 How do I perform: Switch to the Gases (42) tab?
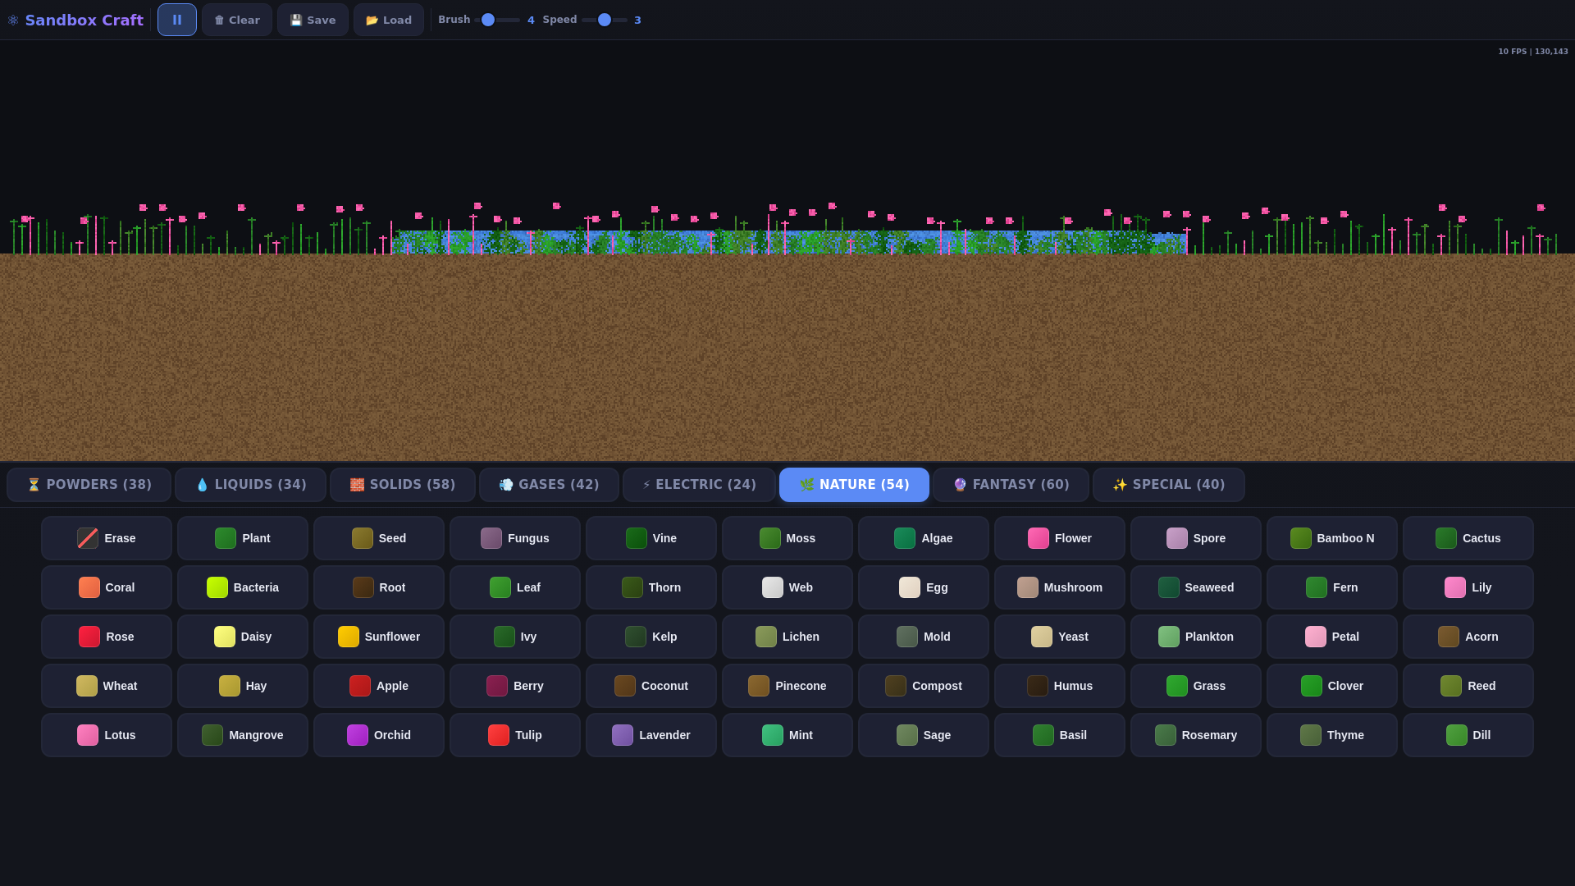point(549,485)
